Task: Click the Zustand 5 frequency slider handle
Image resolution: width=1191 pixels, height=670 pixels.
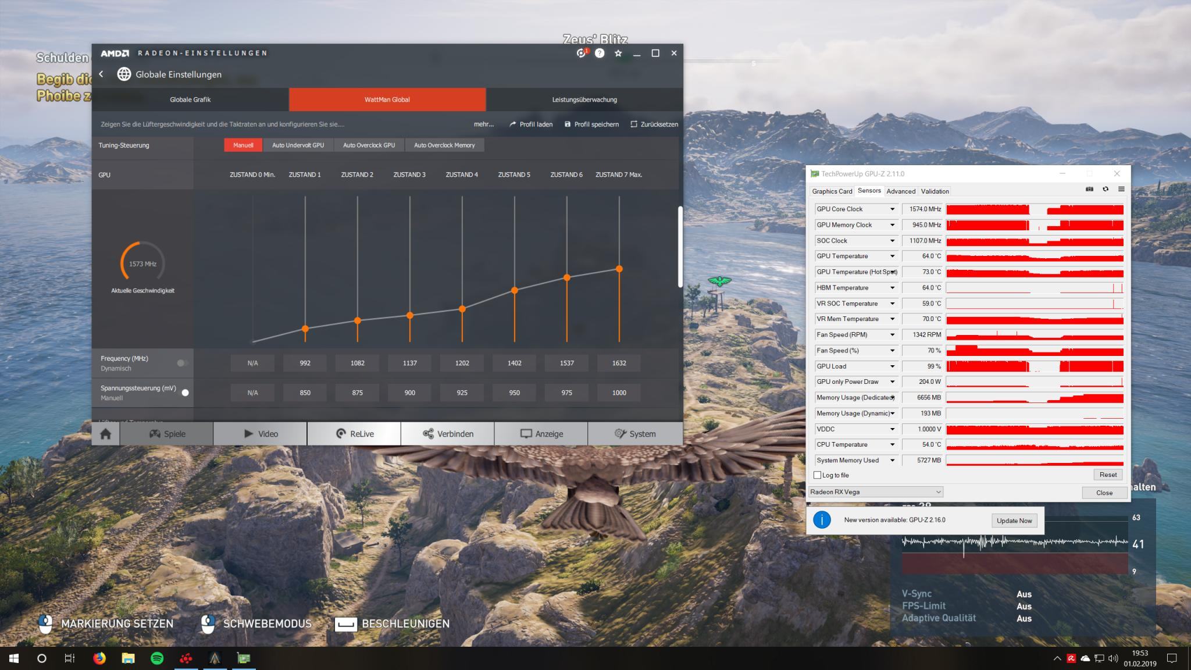Action: click(514, 290)
